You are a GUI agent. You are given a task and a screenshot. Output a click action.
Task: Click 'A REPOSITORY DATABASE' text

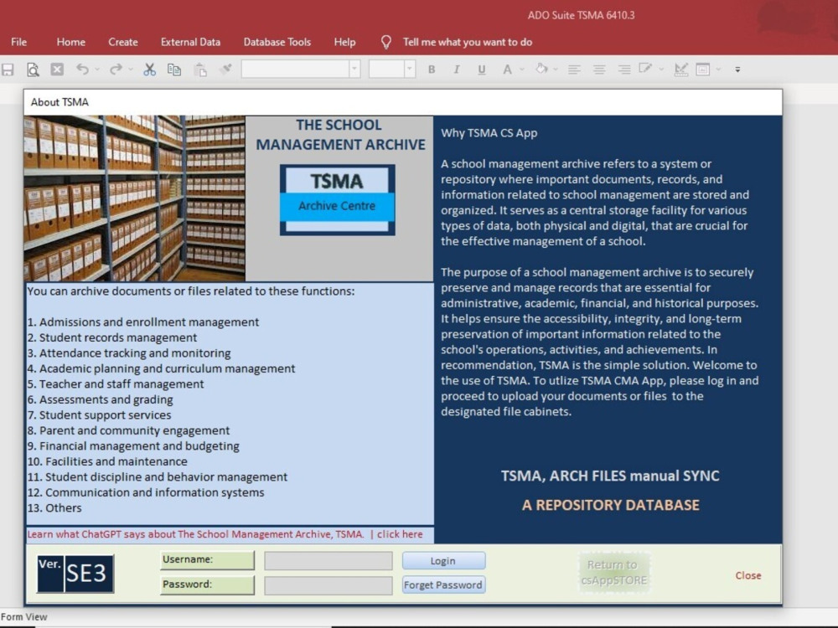coord(610,505)
